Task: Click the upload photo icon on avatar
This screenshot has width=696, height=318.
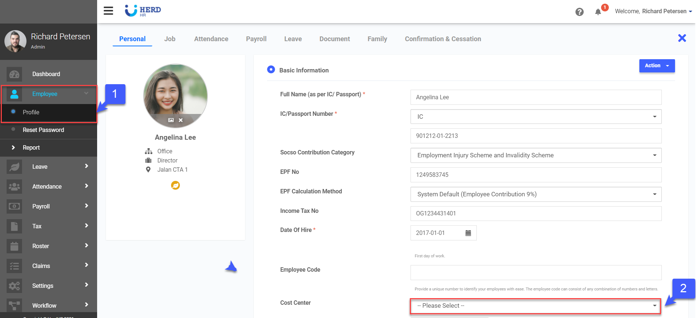Action: [x=171, y=120]
